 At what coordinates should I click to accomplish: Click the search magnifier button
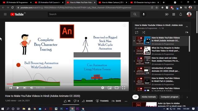pos(135,14)
